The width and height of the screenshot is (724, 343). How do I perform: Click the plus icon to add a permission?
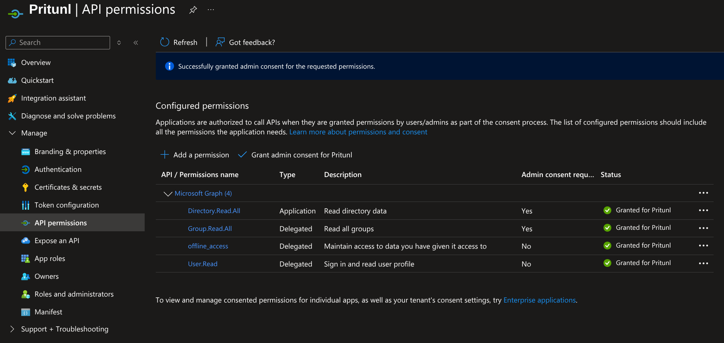coord(165,155)
